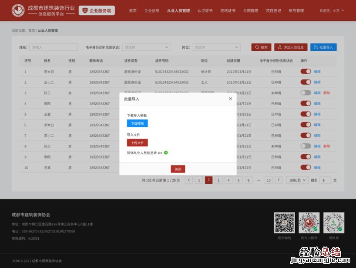Toggle the switch for row 4 李四
This screenshot has height=268, width=356.
[306, 103]
